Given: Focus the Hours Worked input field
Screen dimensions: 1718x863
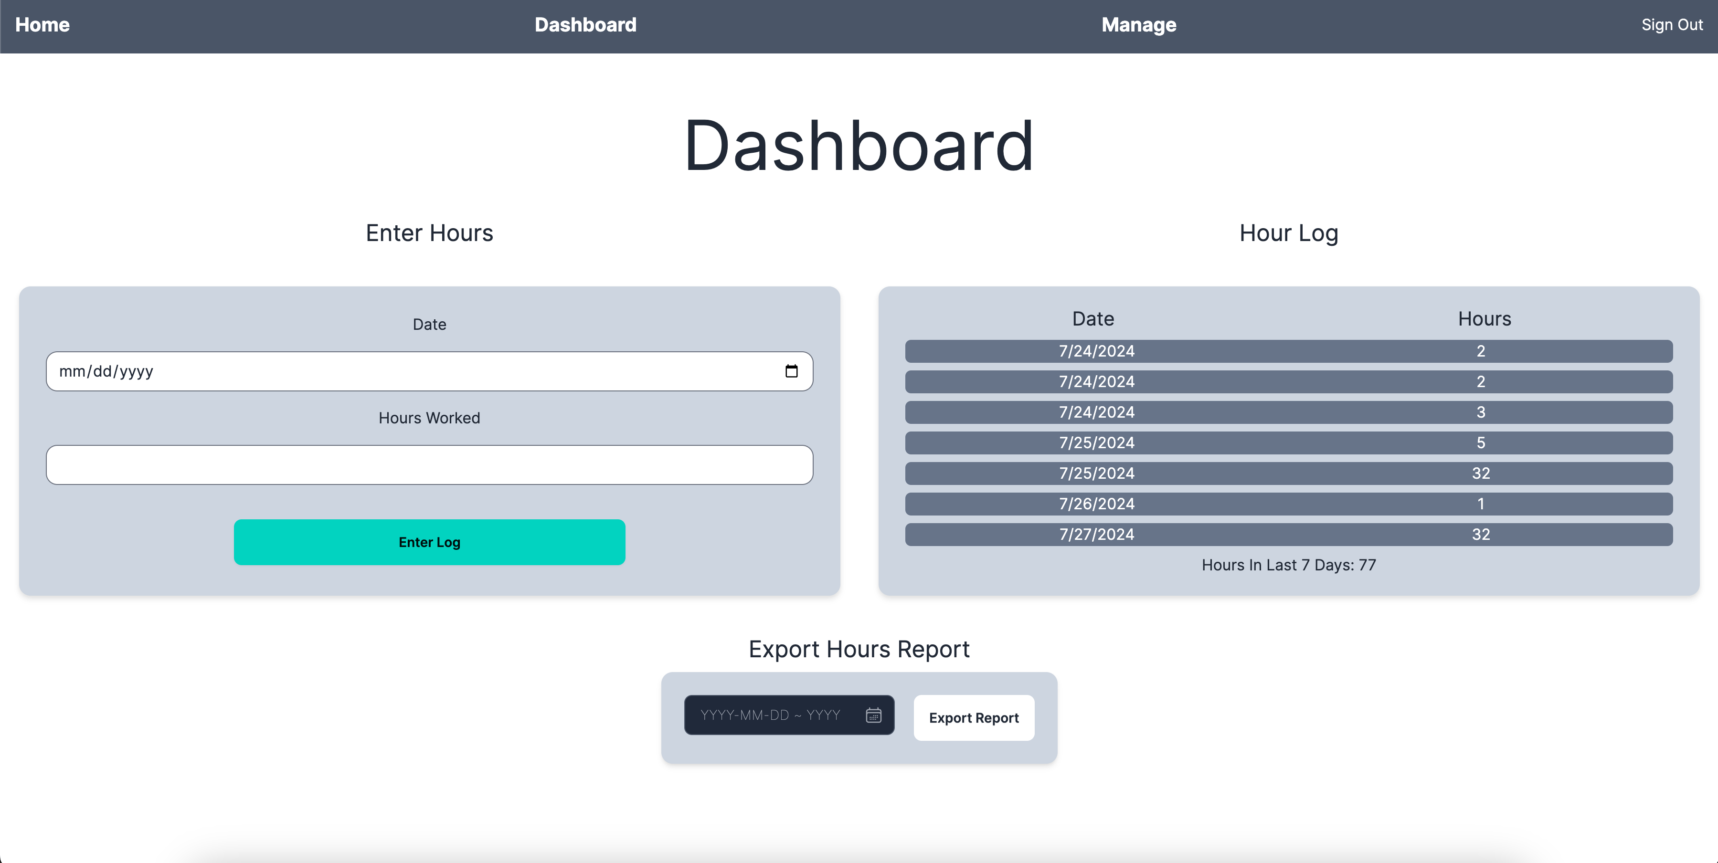Looking at the screenshot, I should (x=429, y=465).
